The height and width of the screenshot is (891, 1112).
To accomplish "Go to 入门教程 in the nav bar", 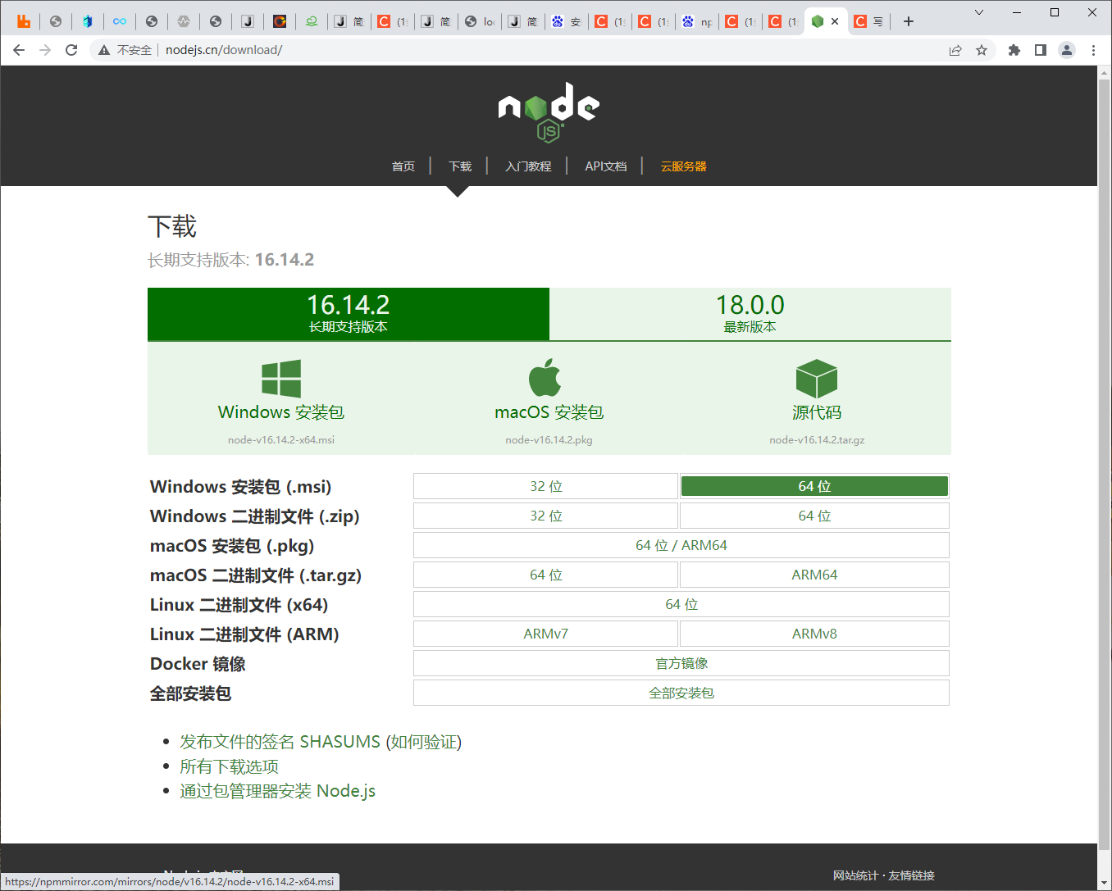I will [528, 166].
